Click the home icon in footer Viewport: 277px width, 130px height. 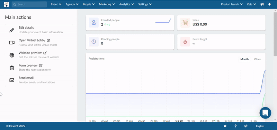[x=225, y=126]
